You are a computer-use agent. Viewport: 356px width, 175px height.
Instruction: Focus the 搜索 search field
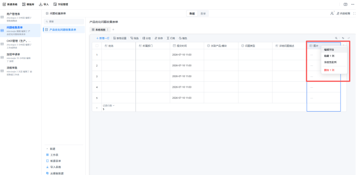(64, 21)
